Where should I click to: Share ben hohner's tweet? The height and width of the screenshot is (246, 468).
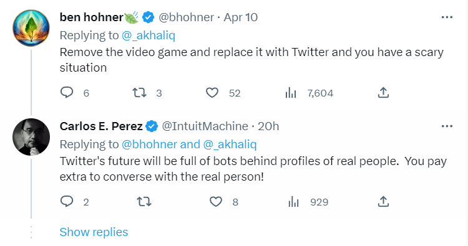(383, 93)
